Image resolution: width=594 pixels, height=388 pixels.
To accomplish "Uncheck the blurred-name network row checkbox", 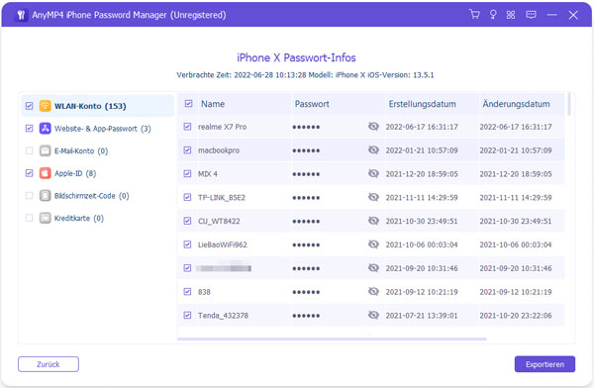I will 187,268.
